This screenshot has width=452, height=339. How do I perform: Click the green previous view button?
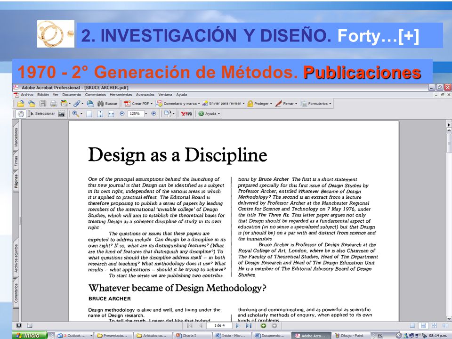tap(263, 325)
